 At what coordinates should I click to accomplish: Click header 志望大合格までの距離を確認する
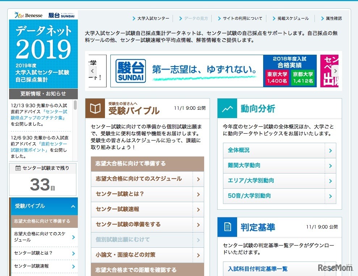[x=147, y=269]
